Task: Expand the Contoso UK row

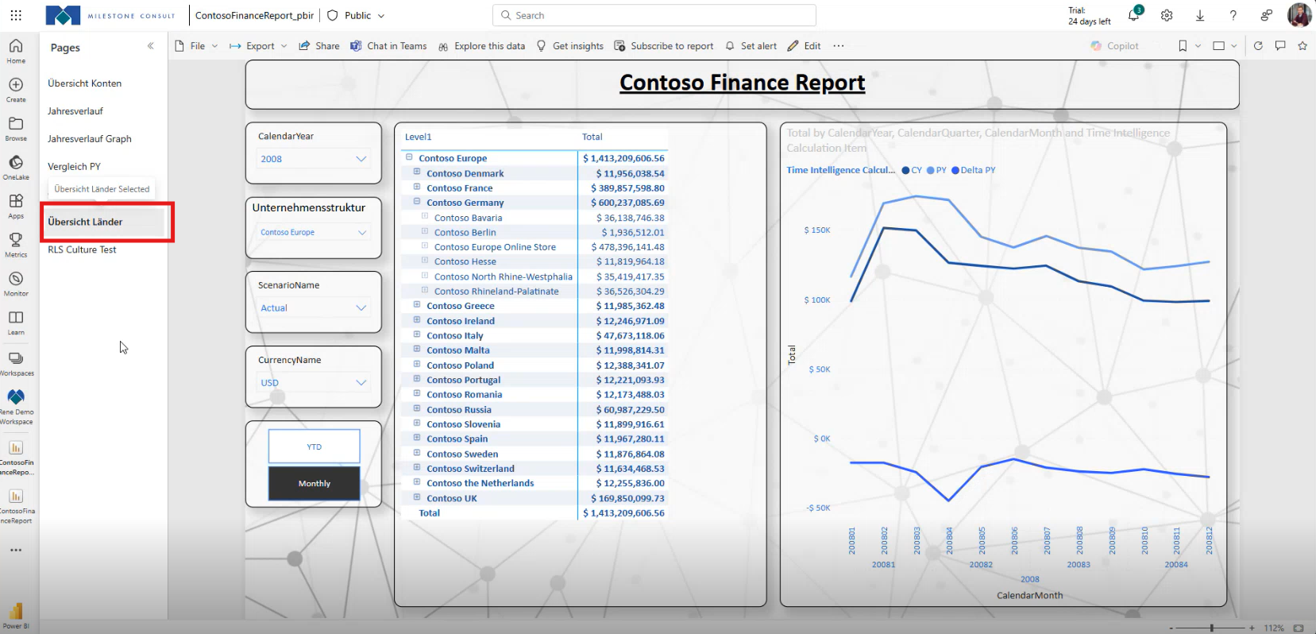Action: [416, 497]
